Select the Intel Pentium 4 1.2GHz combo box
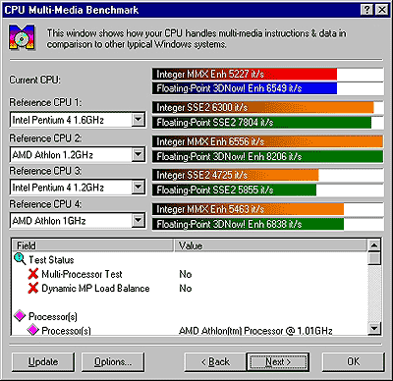The height and width of the screenshot is (381, 393). 78,188
